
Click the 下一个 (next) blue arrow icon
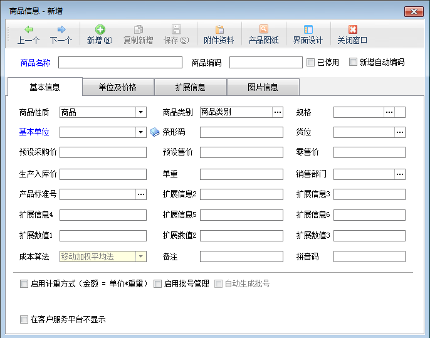(x=61, y=29)
